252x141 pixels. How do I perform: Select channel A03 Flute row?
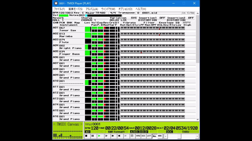tap(69, 41)
